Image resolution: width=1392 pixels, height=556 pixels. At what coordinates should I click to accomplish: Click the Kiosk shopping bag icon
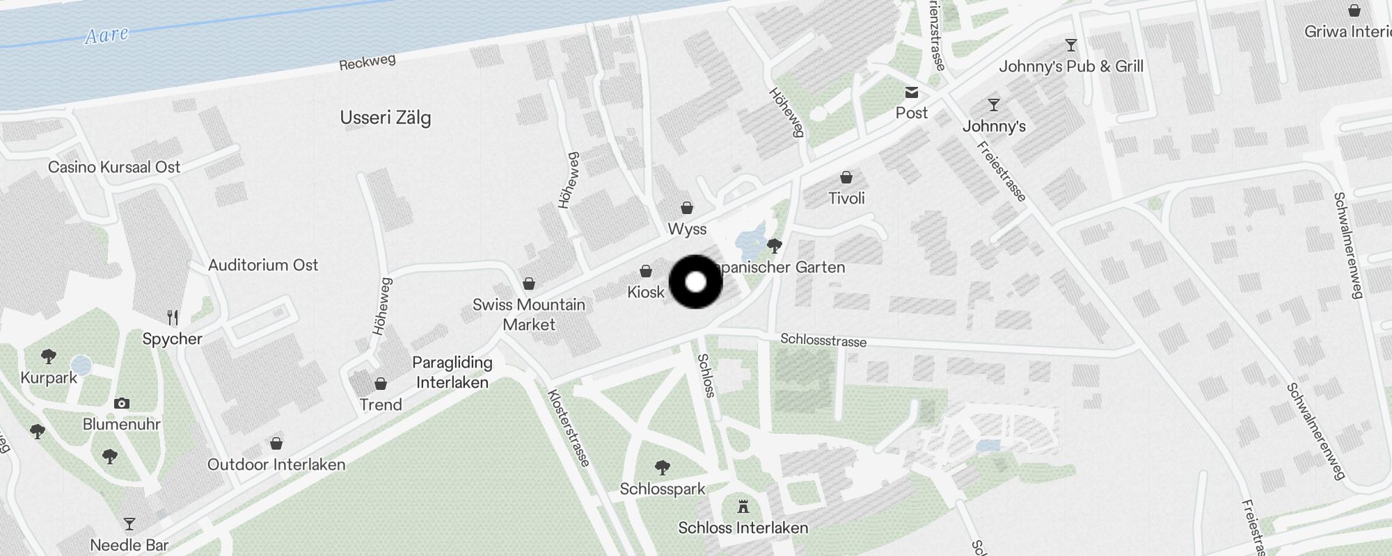646,271
